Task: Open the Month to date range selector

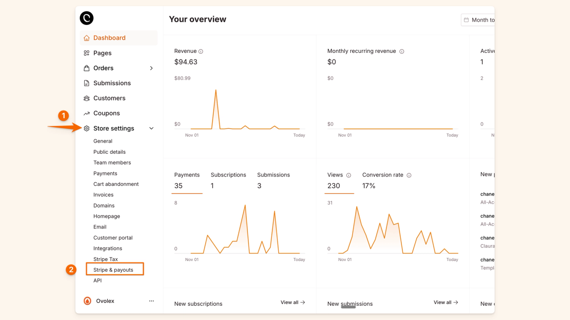Action: point(480,20)
